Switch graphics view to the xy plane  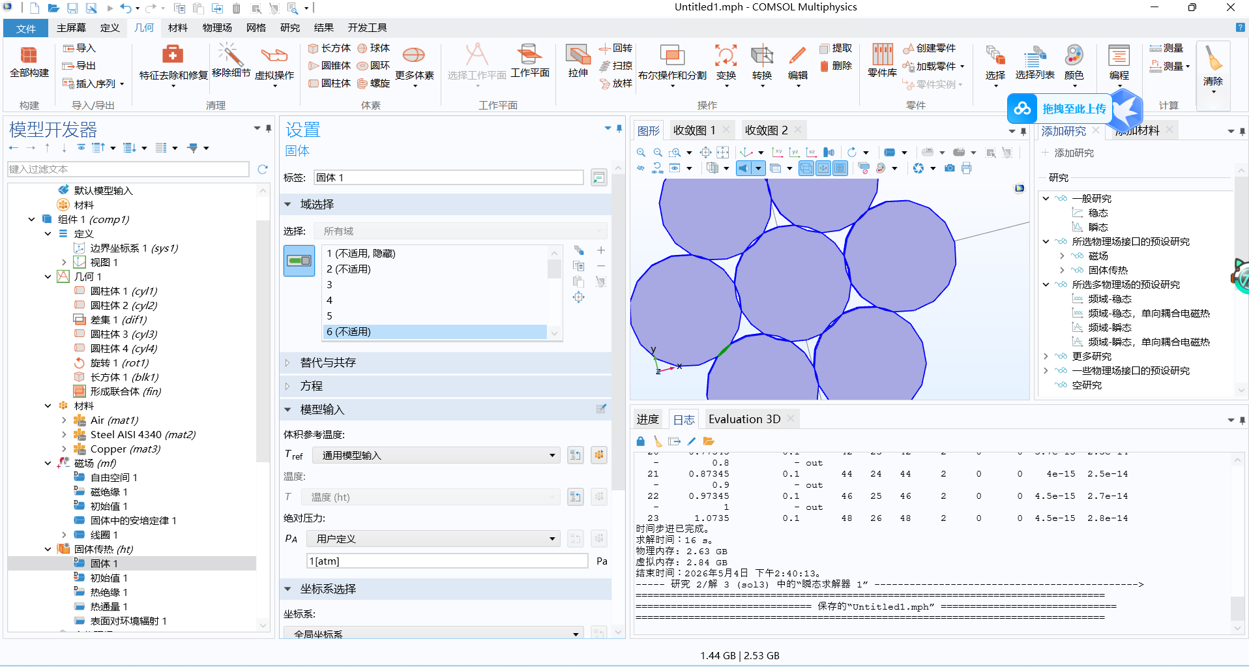click(x=777, y=153)
